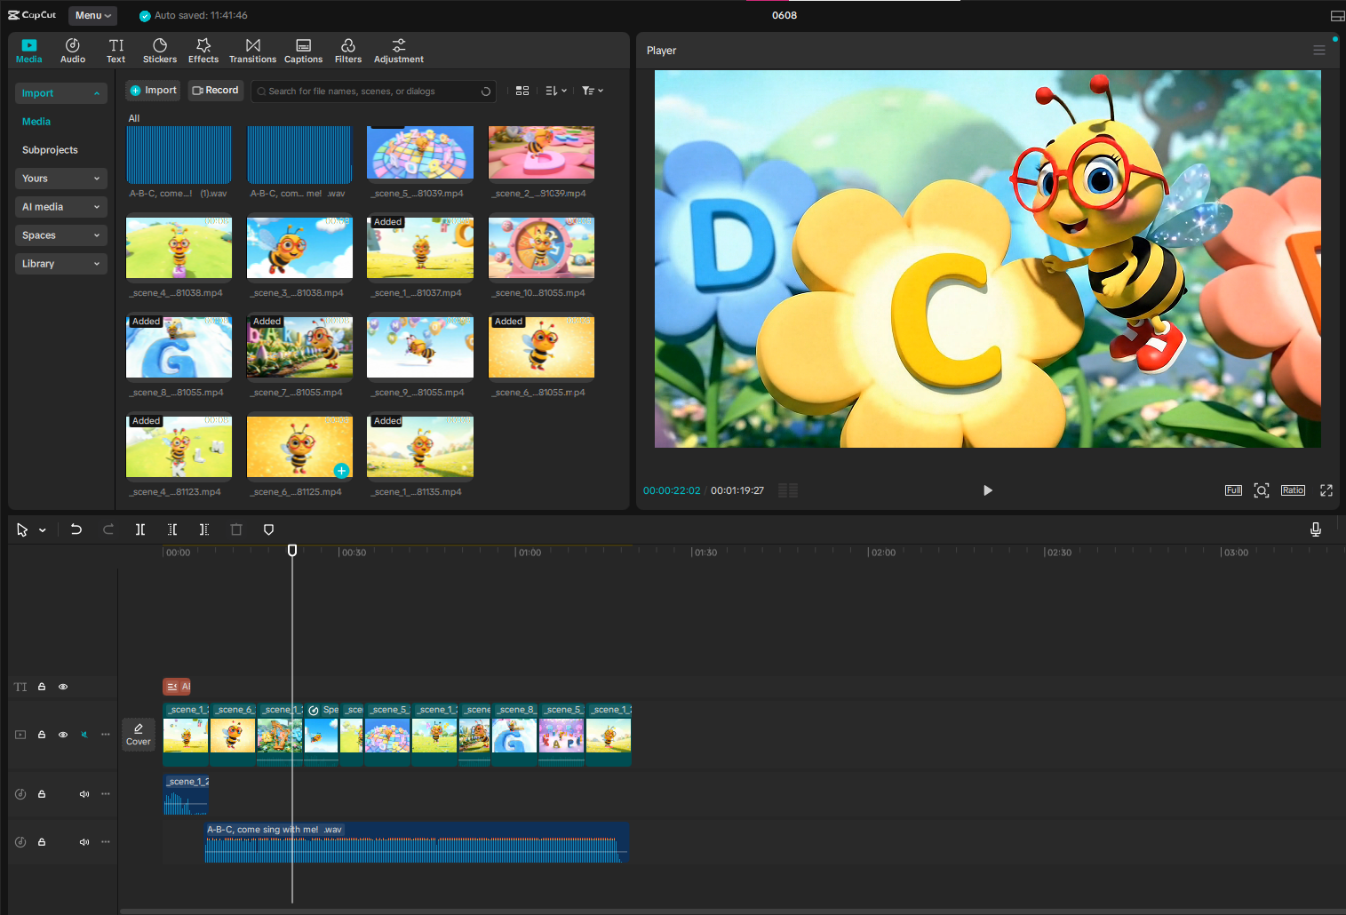Image resolution: width=1346 pixels, height=915 pixels.
Task: Expand the AI media dropdown
Action: (x=61, y=207)
